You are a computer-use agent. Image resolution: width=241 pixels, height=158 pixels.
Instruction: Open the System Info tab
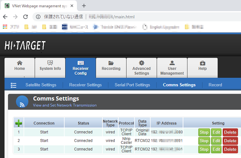coord(50,66)
